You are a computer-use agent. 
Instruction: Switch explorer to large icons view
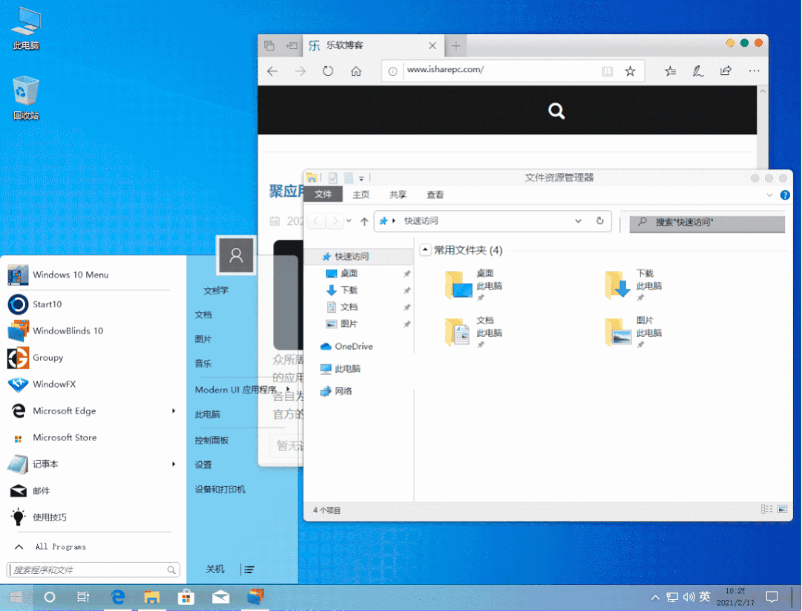(782, 509)
